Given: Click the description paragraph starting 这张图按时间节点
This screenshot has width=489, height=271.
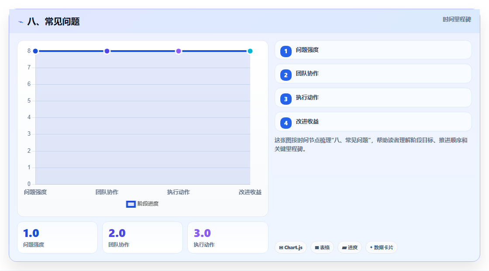Looking at the screenshot, I should tap(371, 145).
